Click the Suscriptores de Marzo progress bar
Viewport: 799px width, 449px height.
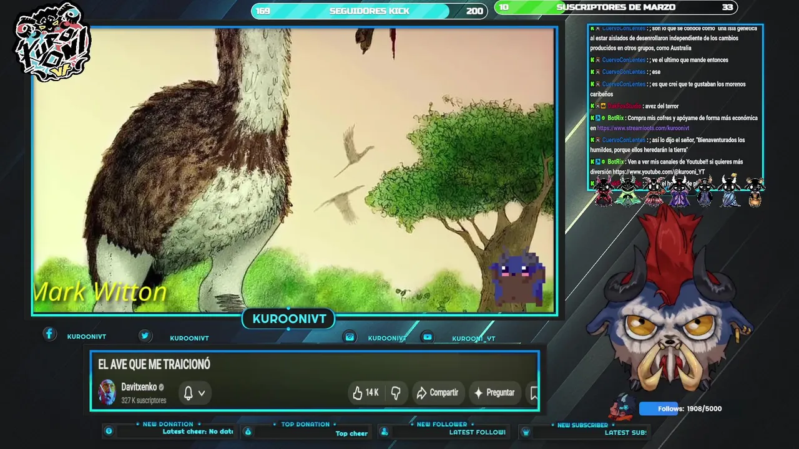click(x=616, y=7)
